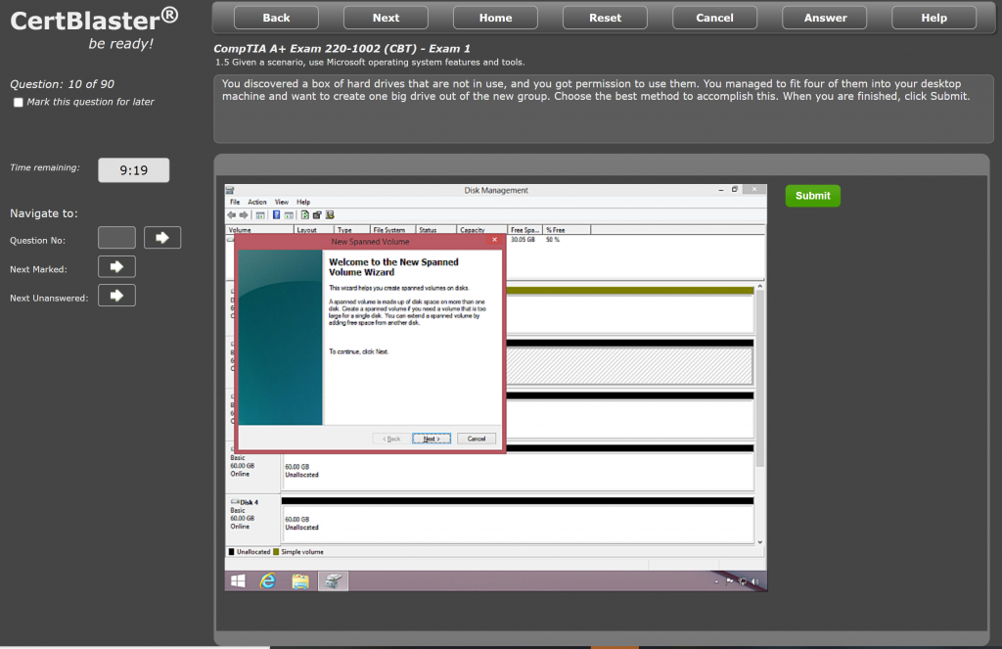Click the forward arrow toolbar icon
The width and height of the screenshot is (1002, 649).
(244, 215)
